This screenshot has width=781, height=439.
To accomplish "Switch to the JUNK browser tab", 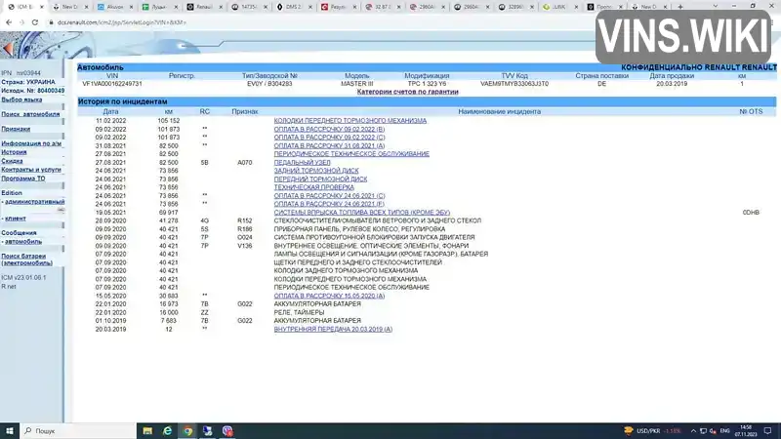I will [x=558, y=7].
